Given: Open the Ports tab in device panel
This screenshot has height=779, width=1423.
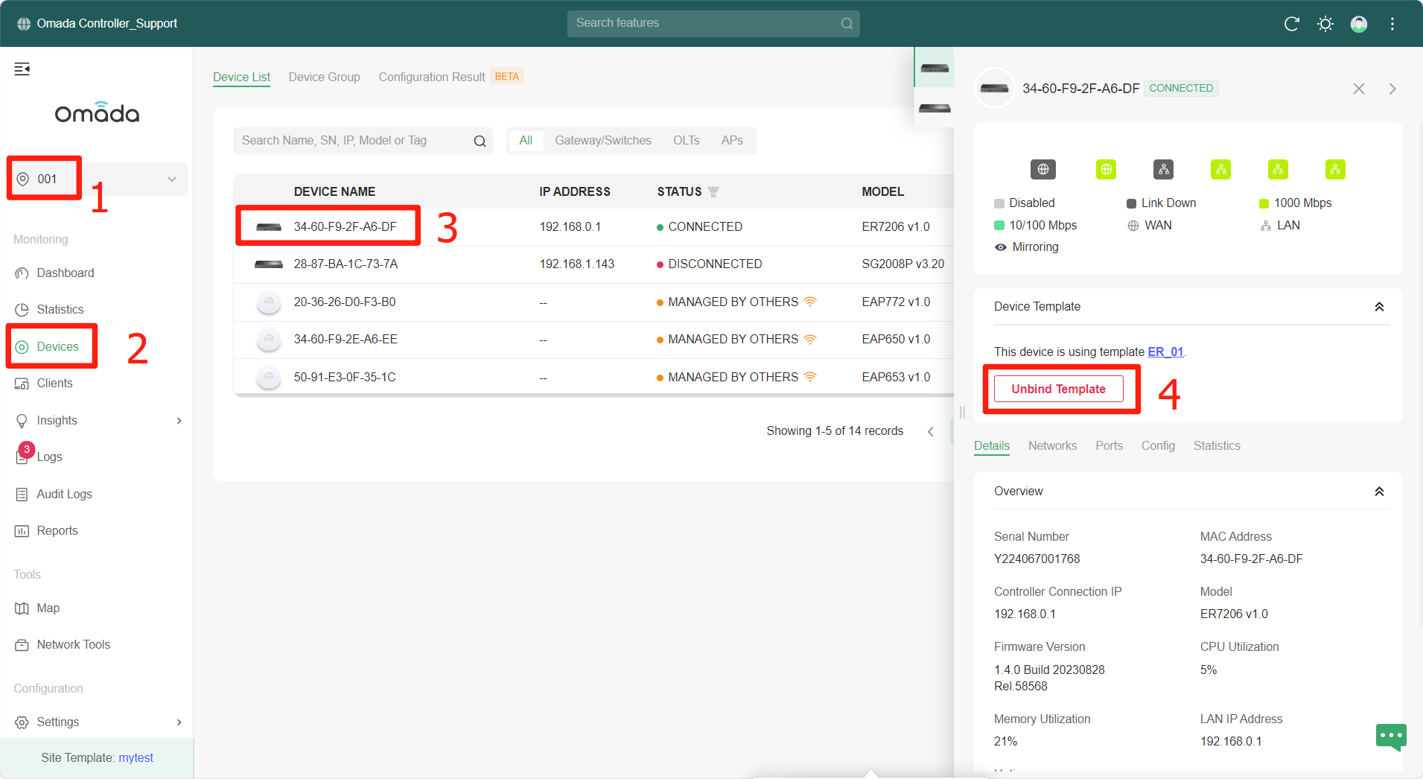Looking at the screenshot, I should coord(1109,445).
